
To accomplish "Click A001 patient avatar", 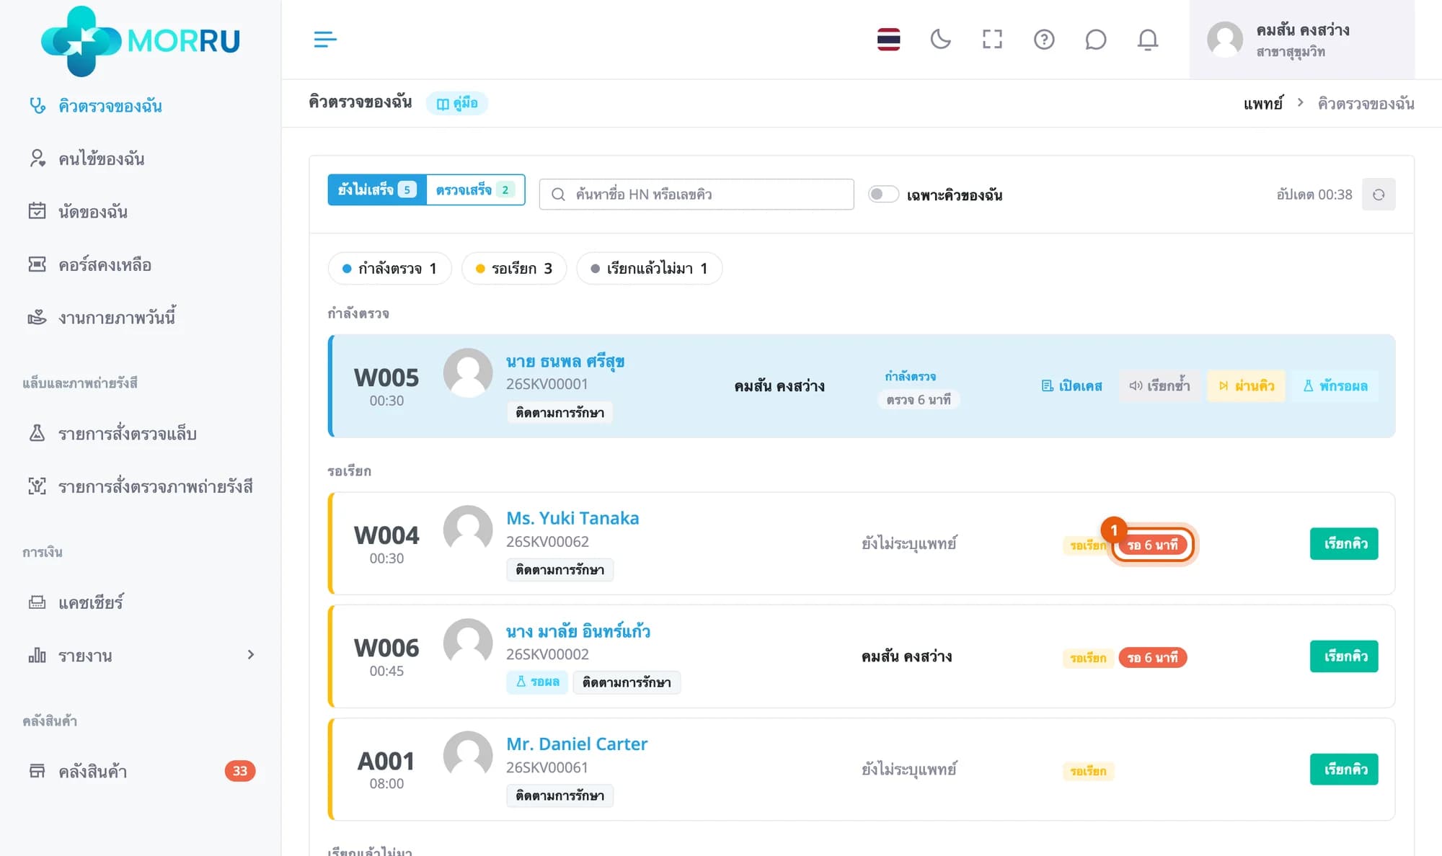I will 468,756.
